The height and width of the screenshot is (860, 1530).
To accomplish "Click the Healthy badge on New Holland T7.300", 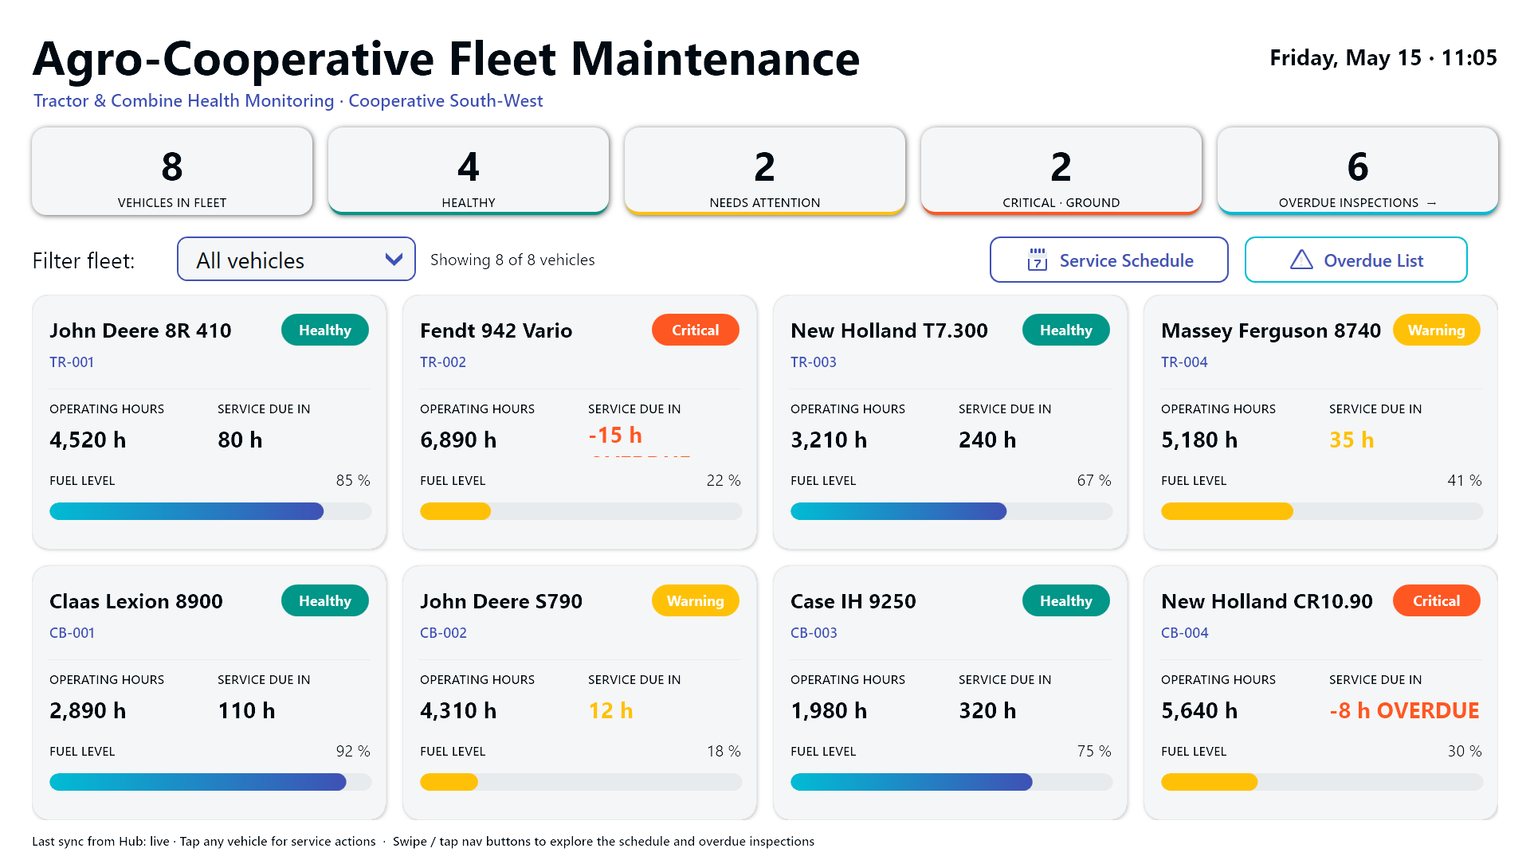I will tap(1066, 330).
